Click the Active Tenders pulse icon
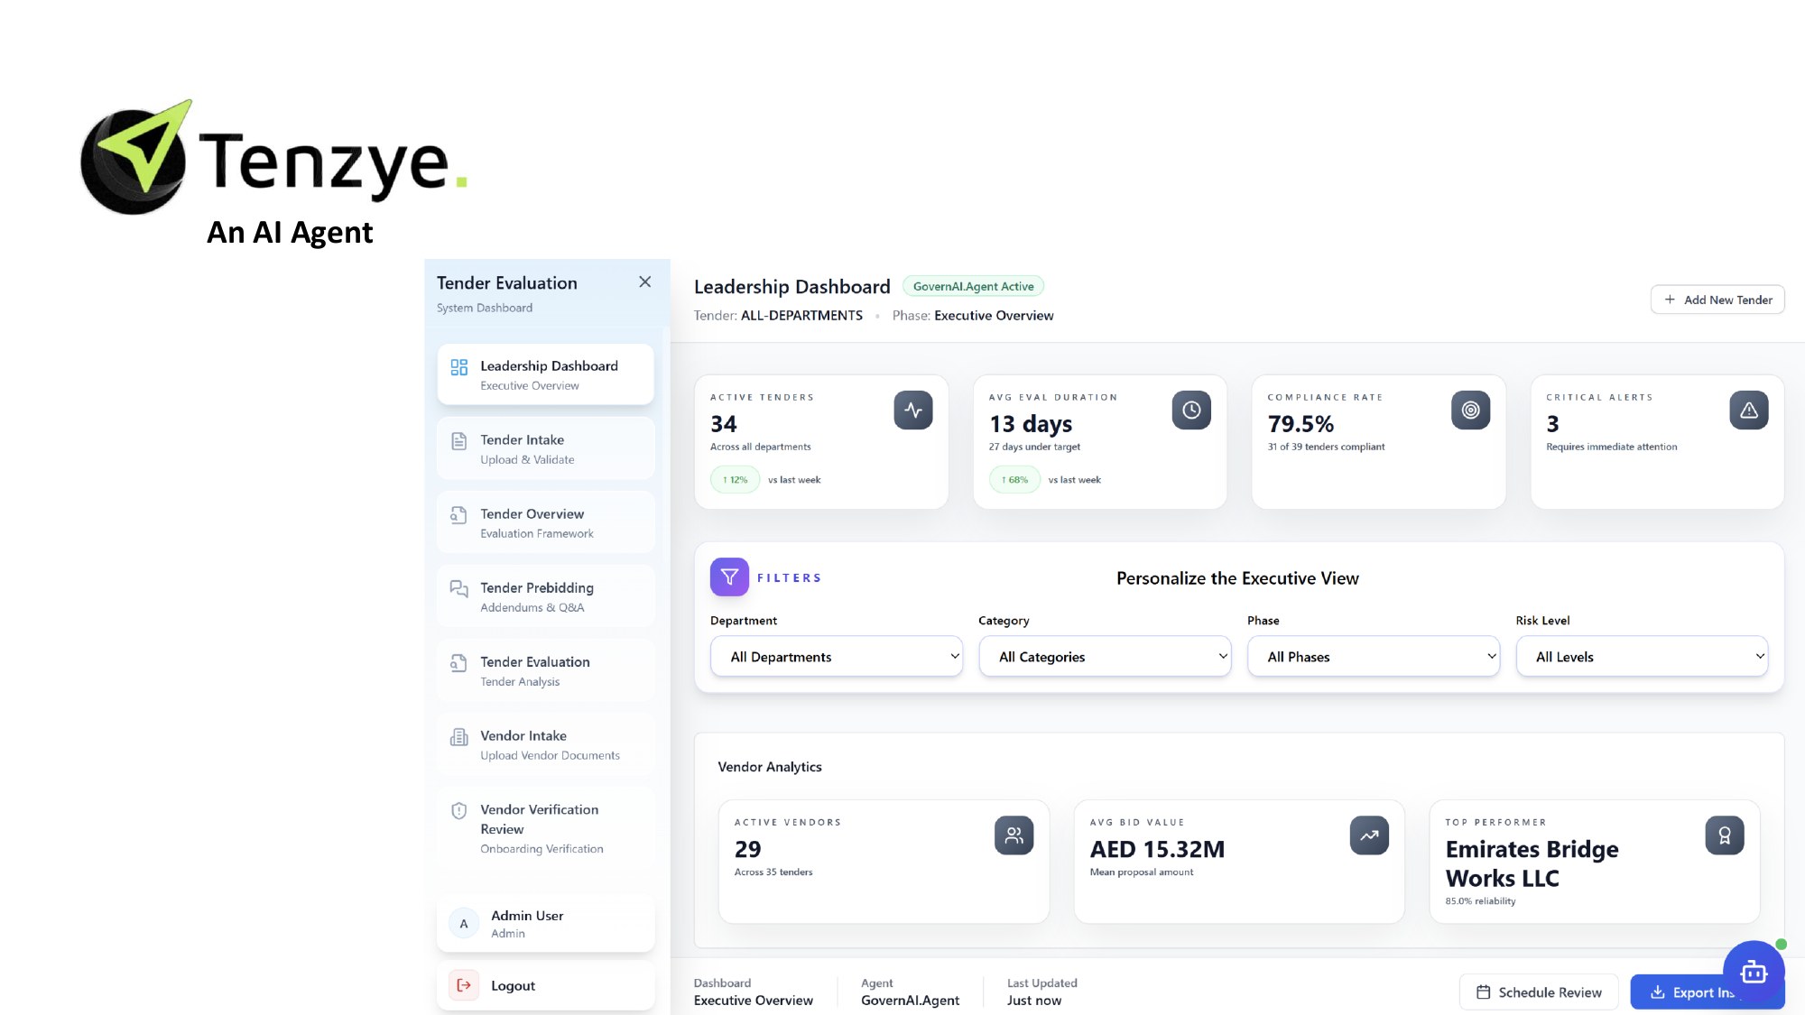This screenshot has width=1805, height=1015. click(x=913, y=411)
